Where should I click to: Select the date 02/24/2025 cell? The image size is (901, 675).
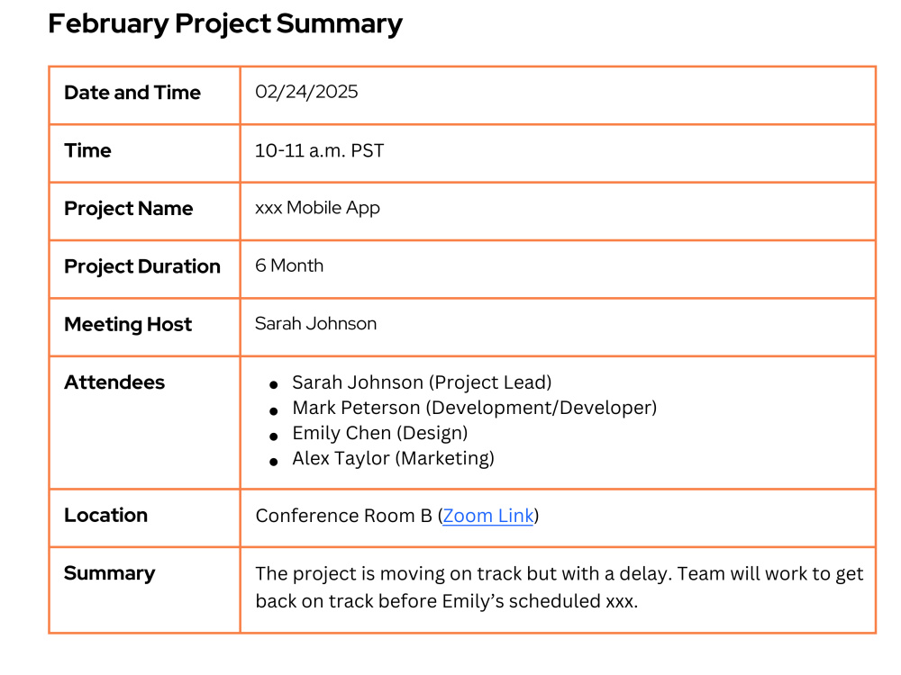pos(558,95)
